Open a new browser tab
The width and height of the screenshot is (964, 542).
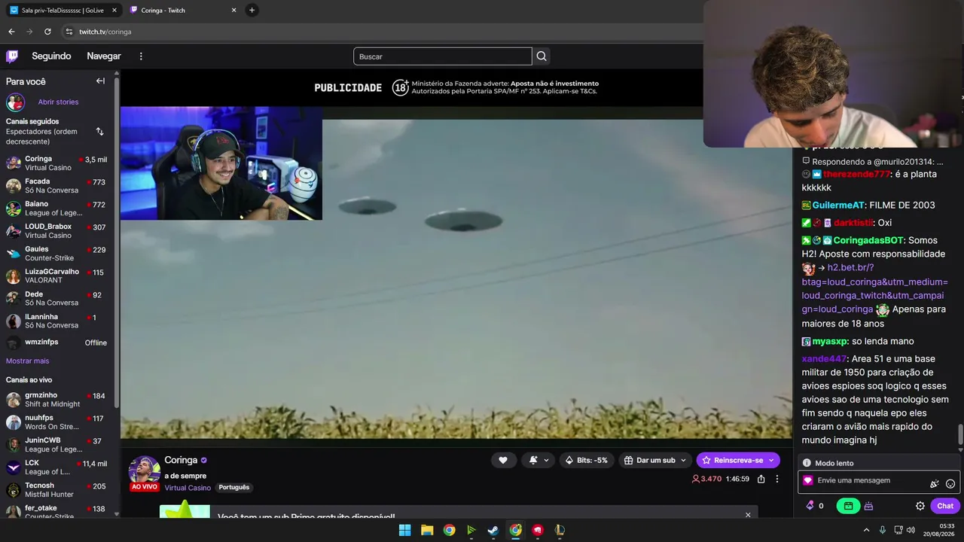tap(252, 11)
